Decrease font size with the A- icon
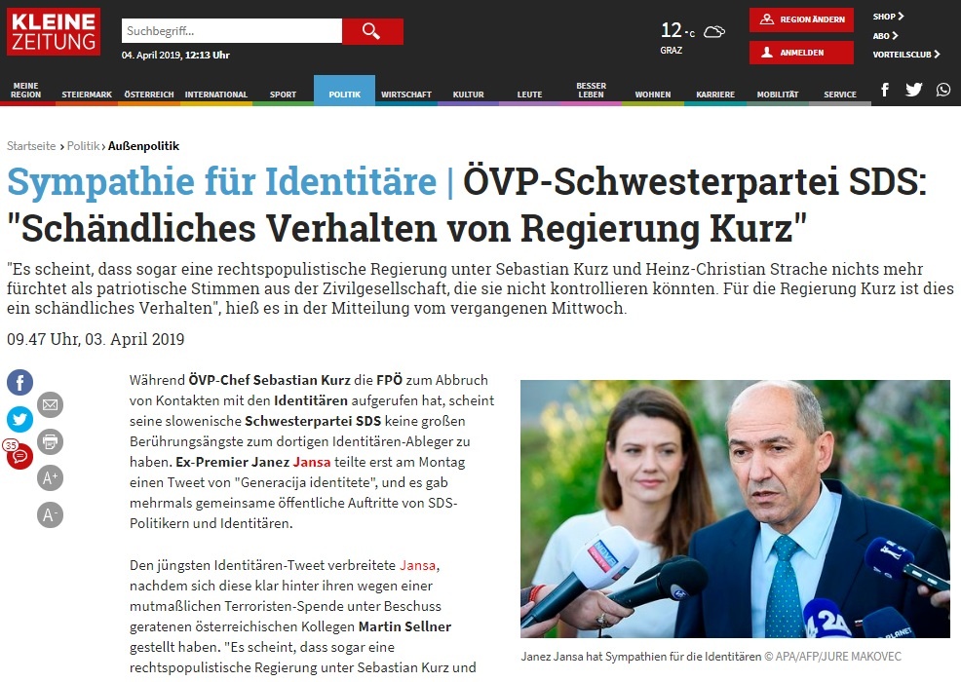 click(51, 514)
